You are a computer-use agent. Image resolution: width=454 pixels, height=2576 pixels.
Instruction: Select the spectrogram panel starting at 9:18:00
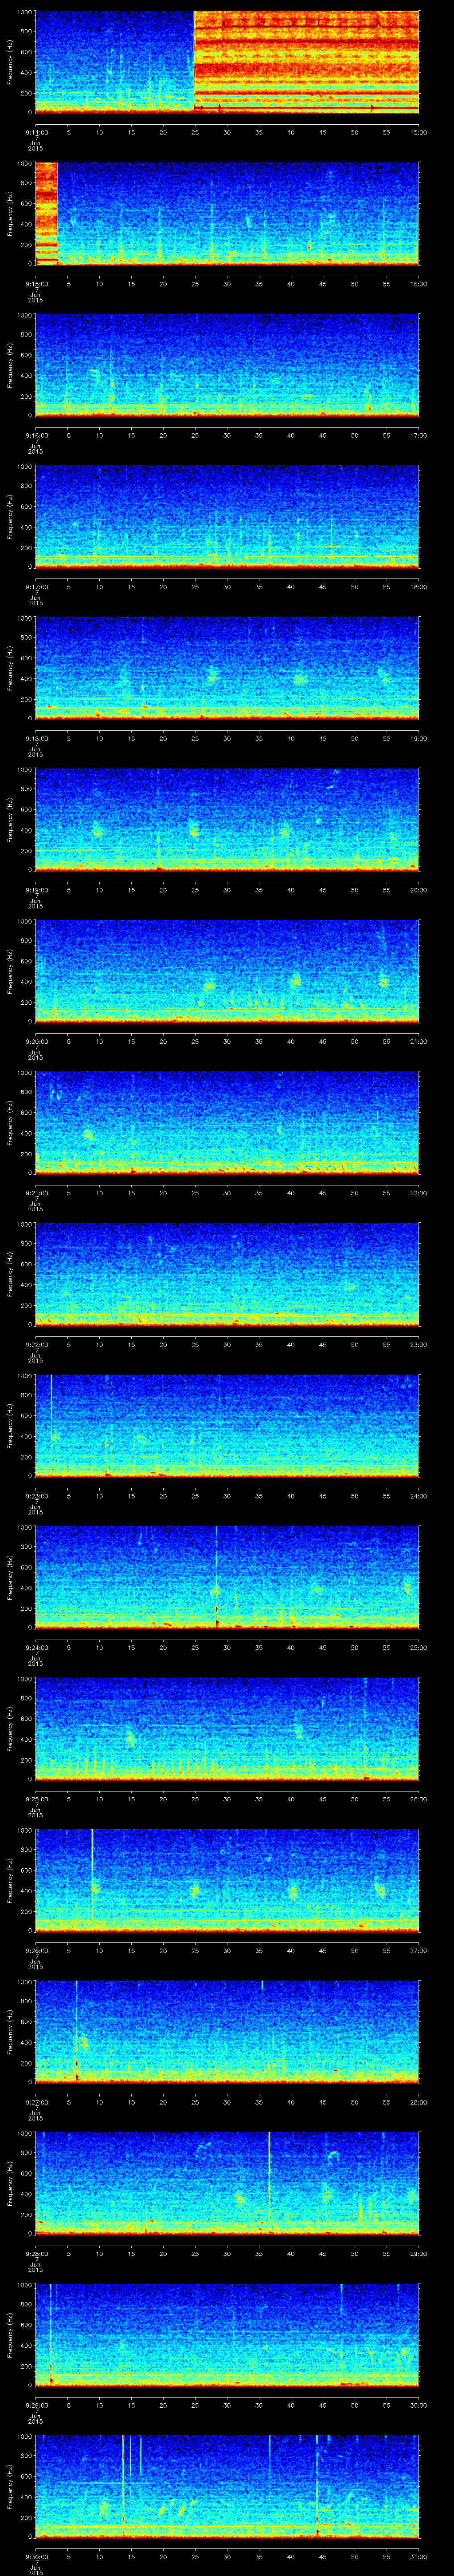point(227,668)
